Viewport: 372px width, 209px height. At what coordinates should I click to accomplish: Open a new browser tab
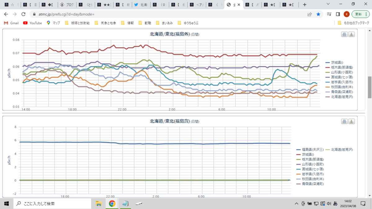coord(305,5)
